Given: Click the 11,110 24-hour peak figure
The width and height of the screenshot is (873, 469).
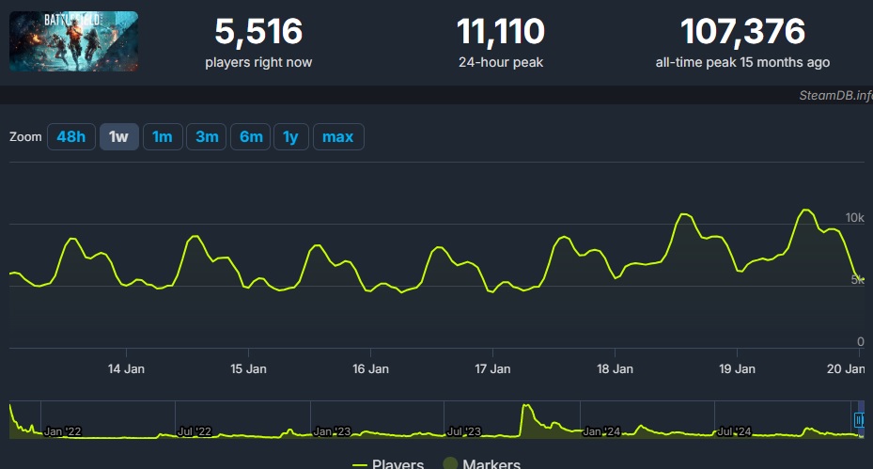Looking at the screenshot, I should coord(501,31).
